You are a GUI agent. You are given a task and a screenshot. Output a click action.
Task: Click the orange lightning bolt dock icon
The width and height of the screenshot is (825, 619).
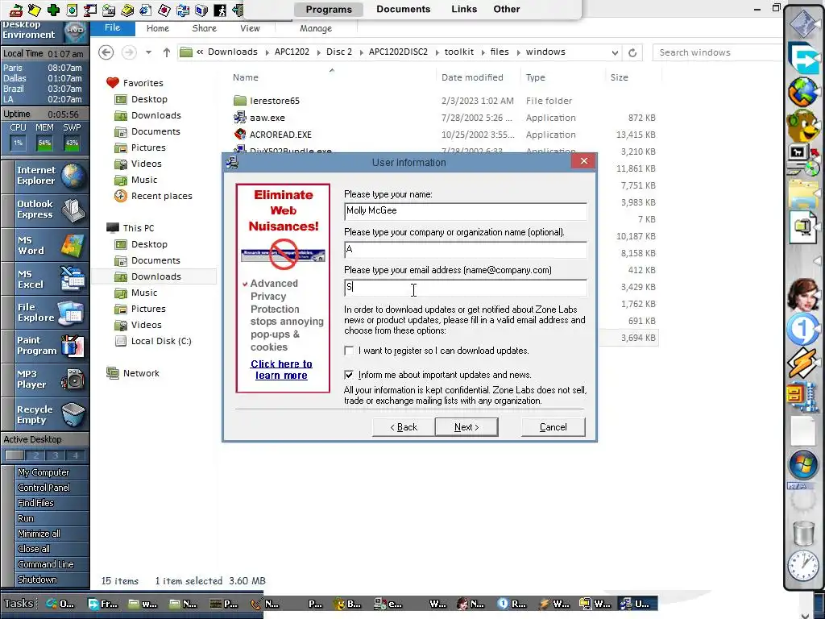803,363
